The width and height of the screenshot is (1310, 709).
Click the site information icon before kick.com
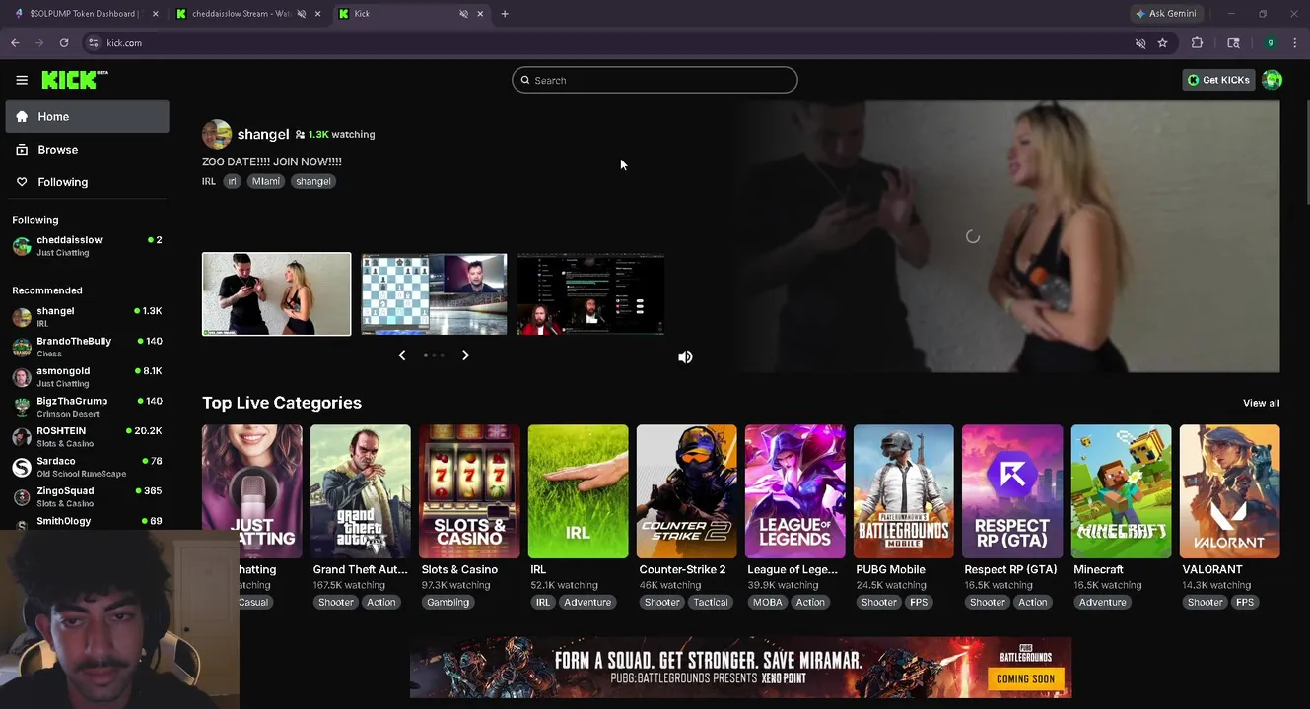[x=94, y=43]
